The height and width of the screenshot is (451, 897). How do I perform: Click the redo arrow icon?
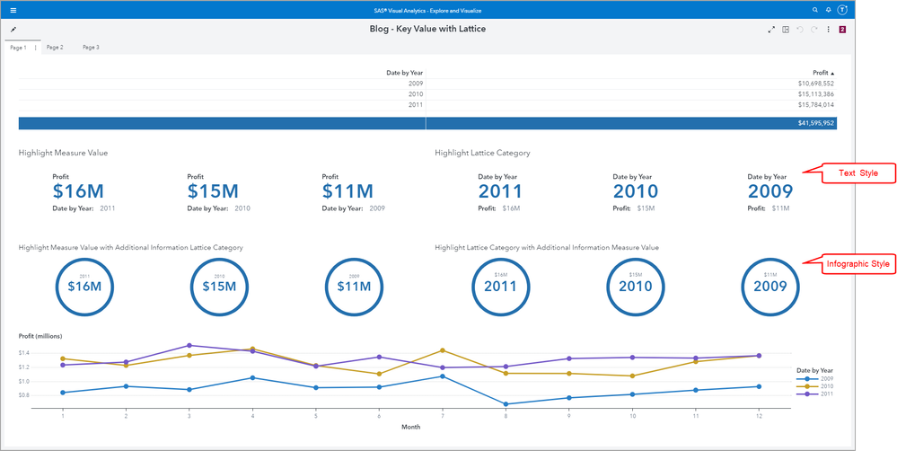point(814,29)
